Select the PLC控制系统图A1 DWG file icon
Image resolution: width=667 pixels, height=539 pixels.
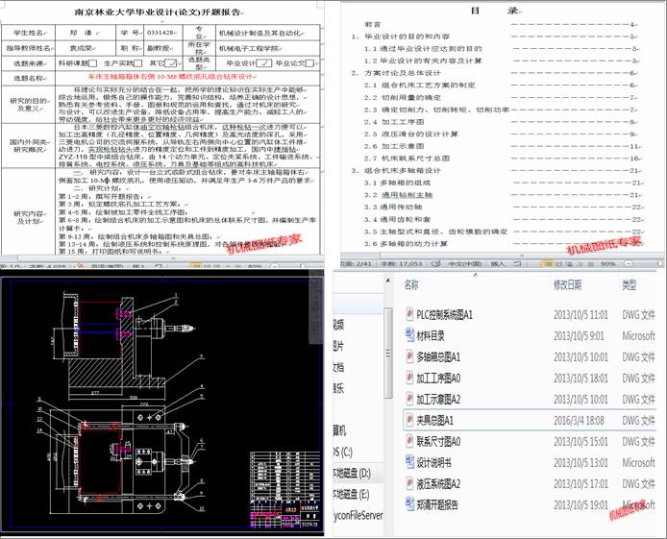tap(409, 314)
